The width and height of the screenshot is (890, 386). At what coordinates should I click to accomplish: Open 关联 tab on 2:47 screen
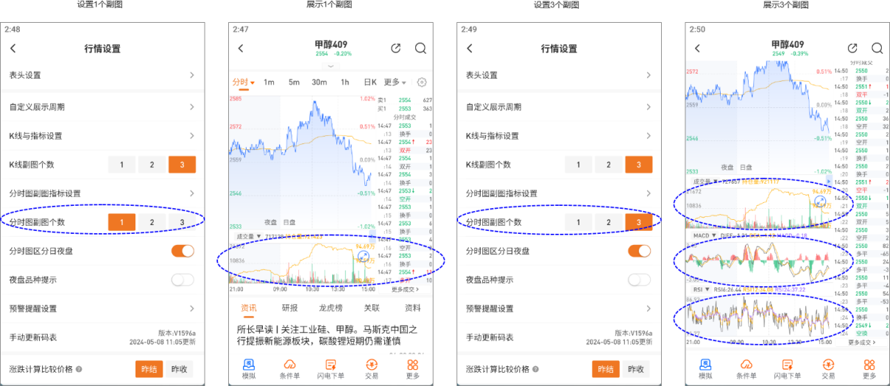(372, 308)
